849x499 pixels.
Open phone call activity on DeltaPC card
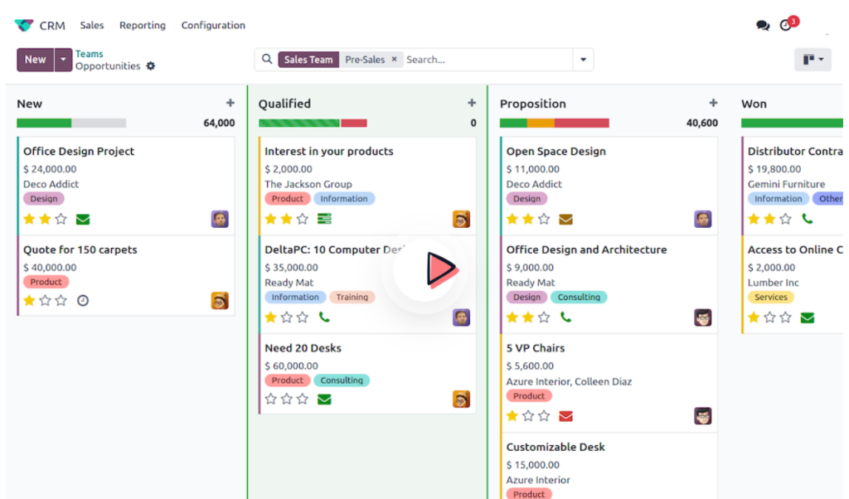click(324, 317)
